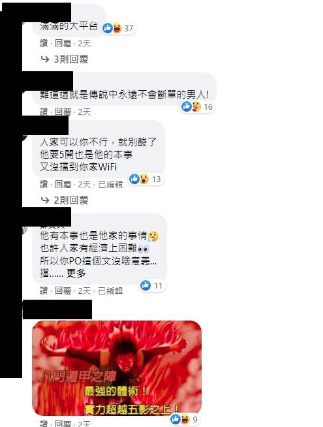Screen dimensions: 323x427
Task: Click the reply arrow beside 3則回覆
Action: [x=44, y=59]
